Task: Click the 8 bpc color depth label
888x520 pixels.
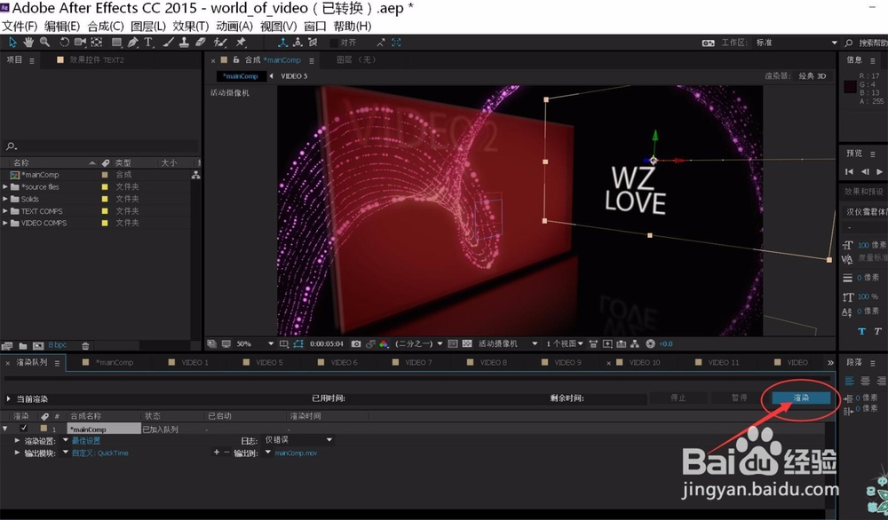Action: 57,345
